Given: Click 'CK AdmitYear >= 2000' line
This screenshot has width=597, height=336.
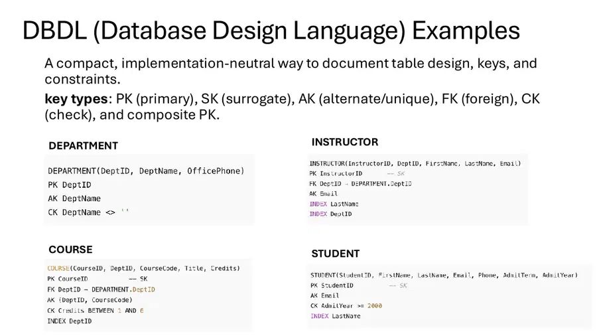Looking at the screenshot, I should (x=346, y=305).
